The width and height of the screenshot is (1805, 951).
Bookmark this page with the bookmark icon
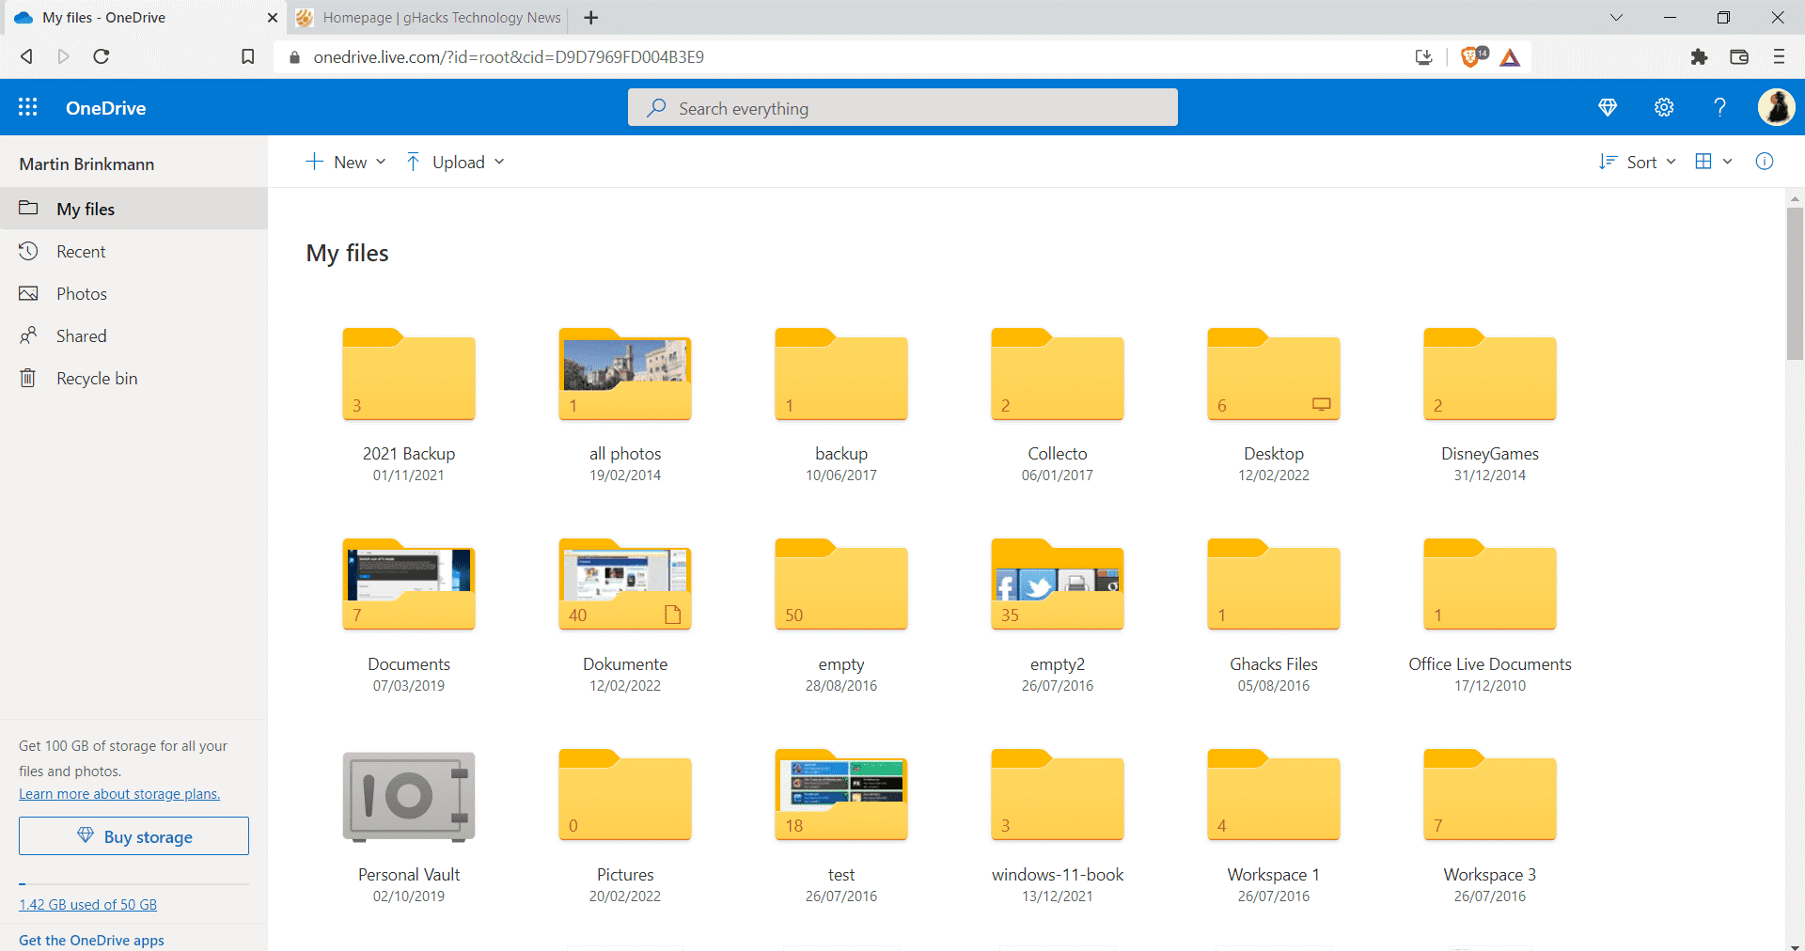click(247, 56)
